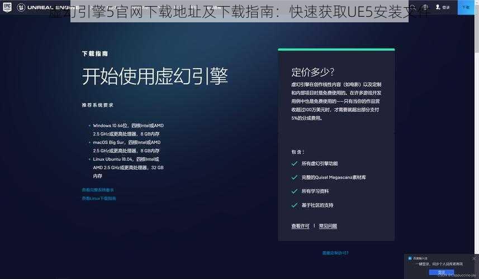Click the 所有学习资料 list item
Image resolution: width=479 pixels, height=279 pixels.
(x=310, y=191)
